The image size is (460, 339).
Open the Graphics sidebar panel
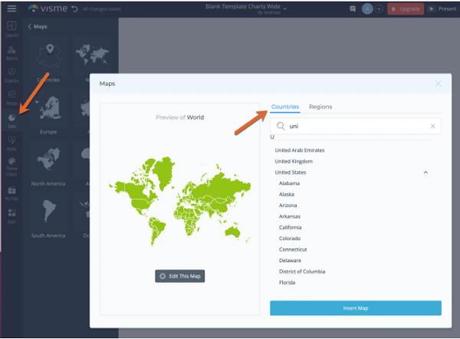point(11,75)
